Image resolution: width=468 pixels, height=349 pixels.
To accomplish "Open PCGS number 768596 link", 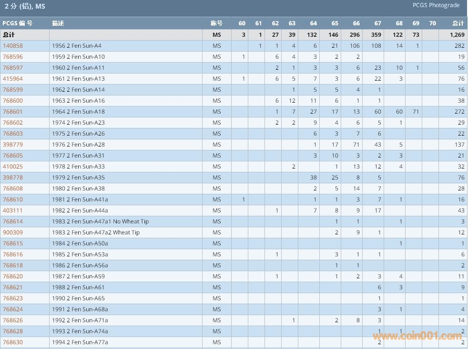I will click(x=13, y=57).
